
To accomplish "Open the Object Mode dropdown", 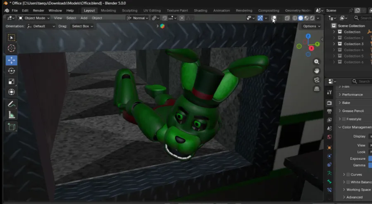I will [x=34, y=18].
